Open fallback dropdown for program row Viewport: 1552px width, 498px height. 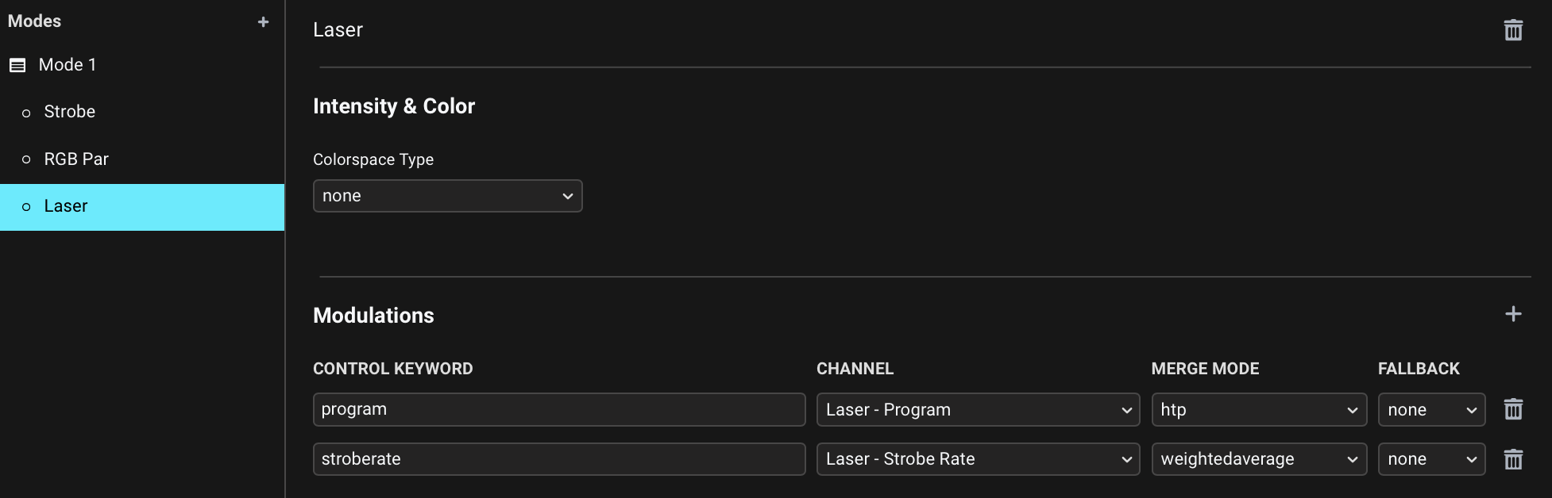point(1430,410)
